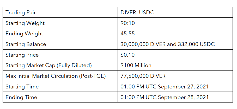
Task: Click the 'Starting Balance' row label
Action: tap(26, 44)
